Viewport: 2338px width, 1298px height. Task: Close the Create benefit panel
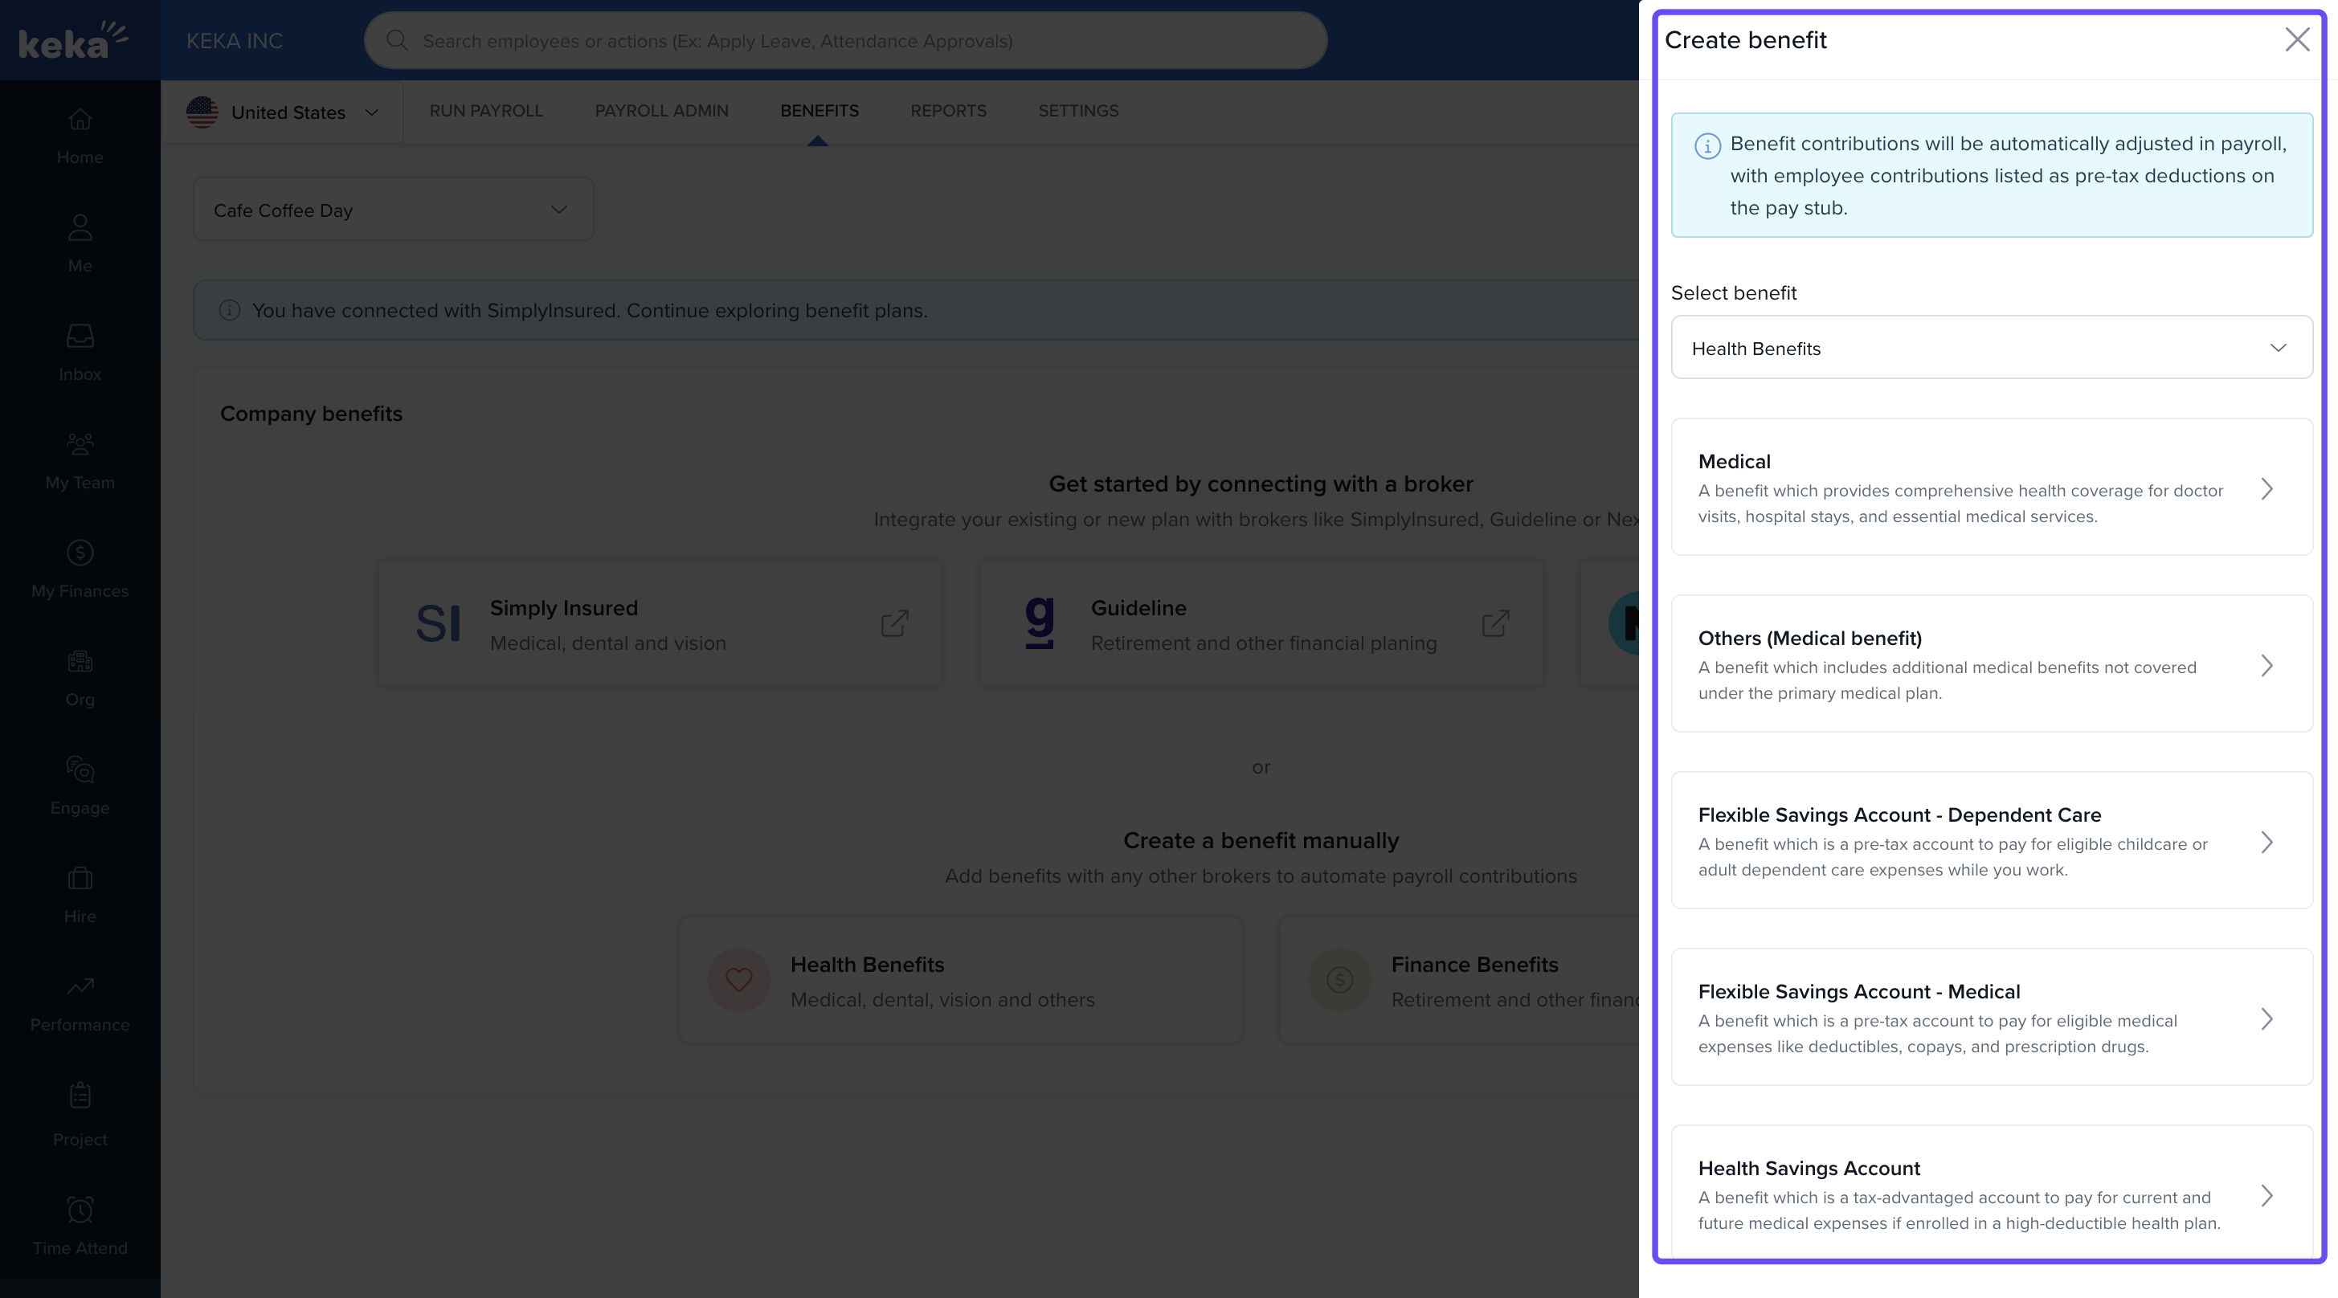(x=2296, y=40)
